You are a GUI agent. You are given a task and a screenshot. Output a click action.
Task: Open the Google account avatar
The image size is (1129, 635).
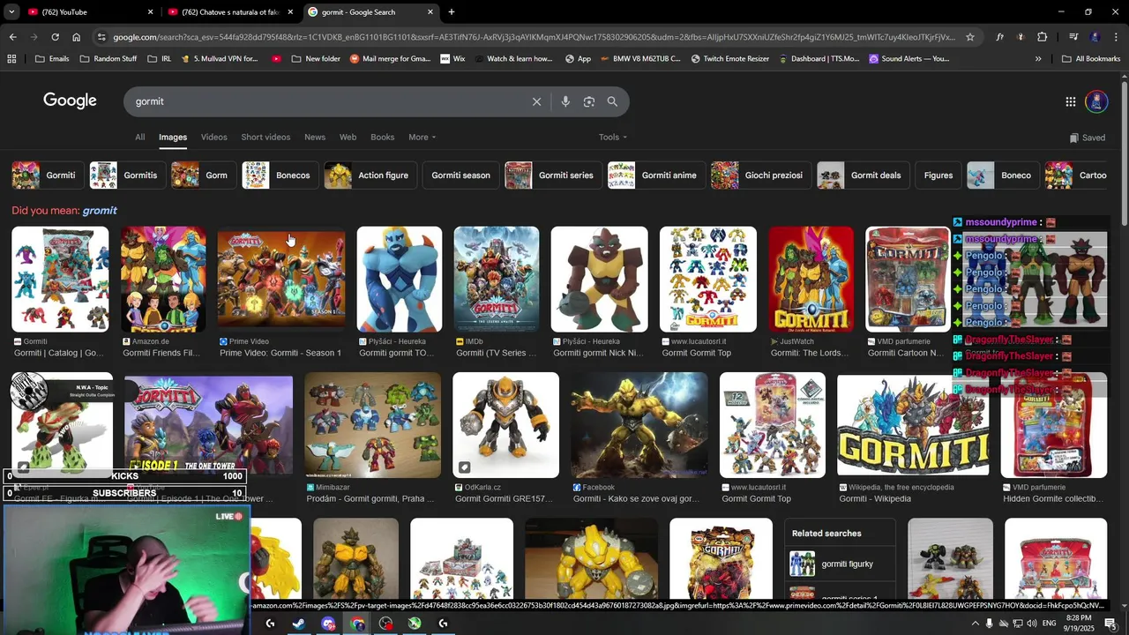[x=1096, y=101]
